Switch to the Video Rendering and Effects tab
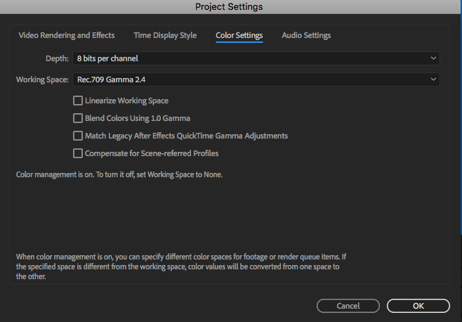The image size is (462, 322). tap(67, 35)
